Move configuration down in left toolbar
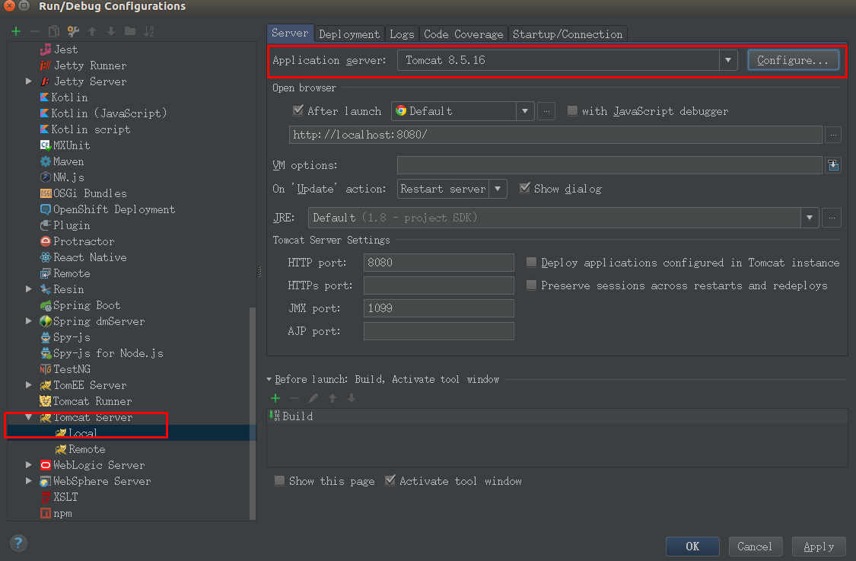This screenshot has height=561, width=856. pyautogui.click(x=111, y=31)
